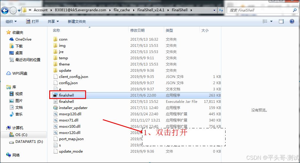300x163 pixels.
Task: Select FinalShell_v2.4.1 breadcrumb segment
Action: (151, 10)
